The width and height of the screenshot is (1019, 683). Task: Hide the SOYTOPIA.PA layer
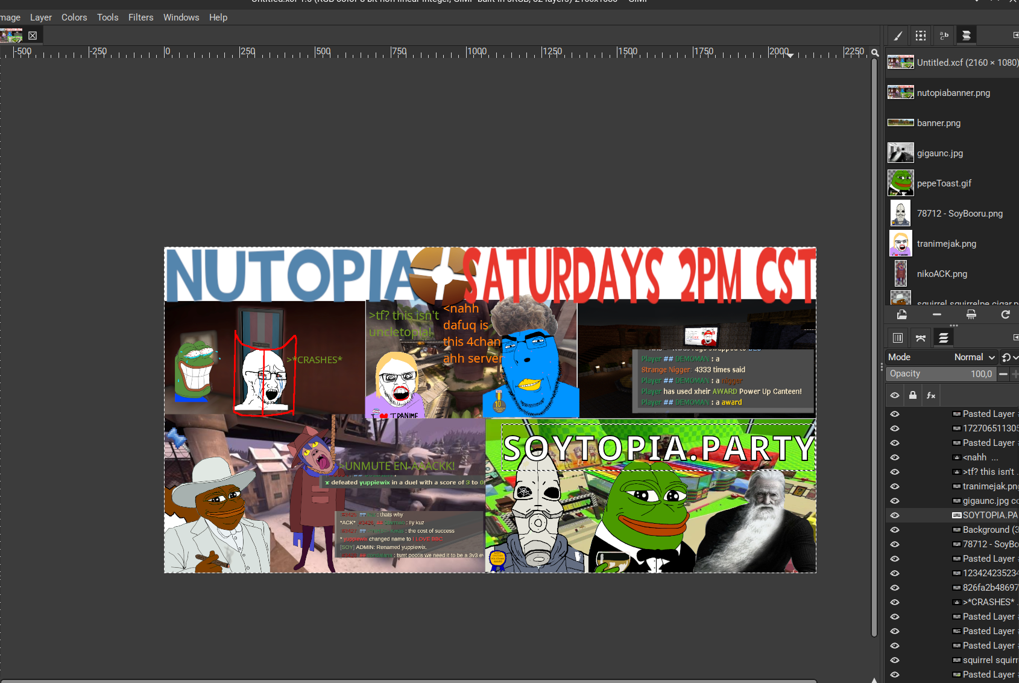[895, 515]
